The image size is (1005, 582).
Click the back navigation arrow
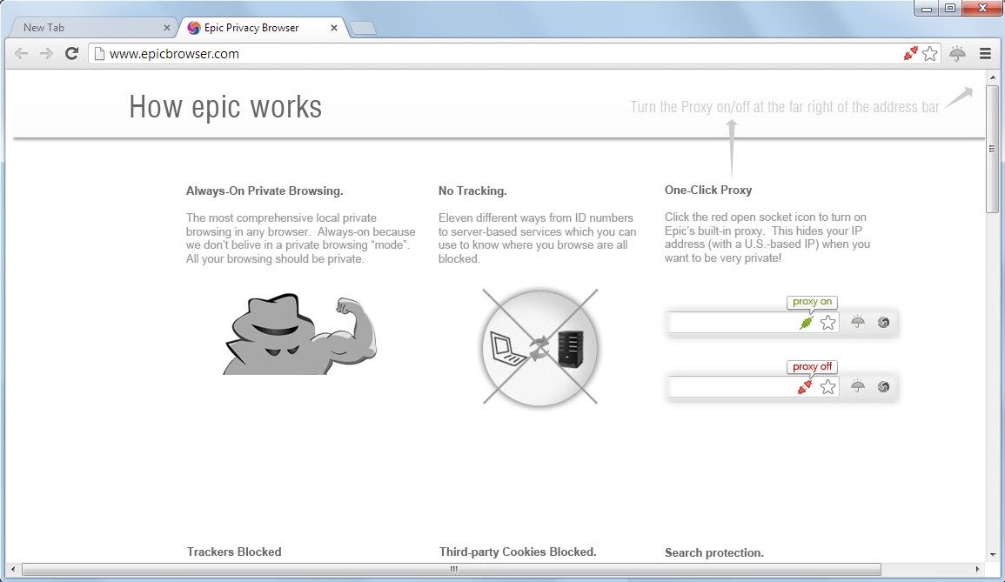[x=21, y=53]
